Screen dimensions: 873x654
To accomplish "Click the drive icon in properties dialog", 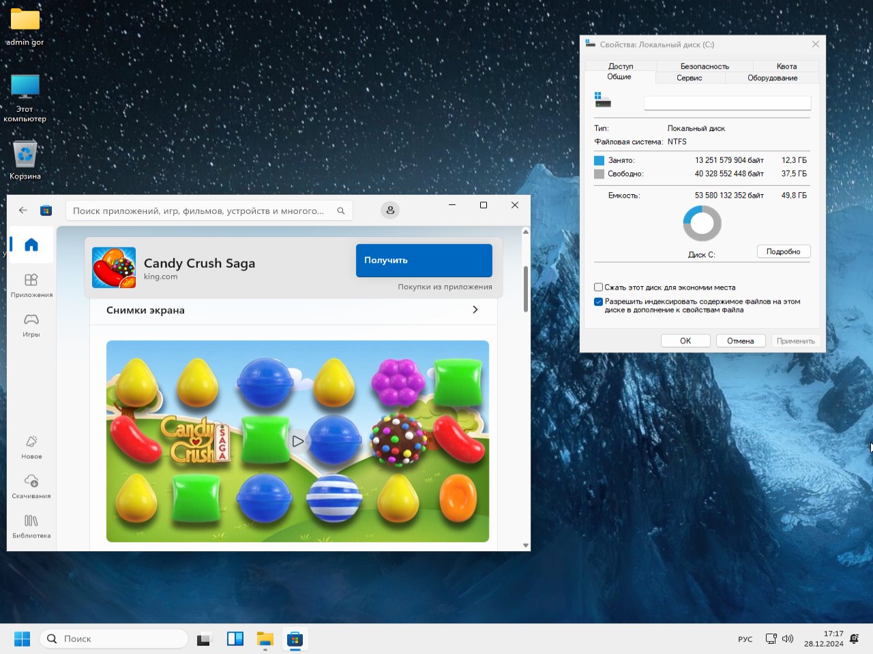I will click(x=603, y=100).
